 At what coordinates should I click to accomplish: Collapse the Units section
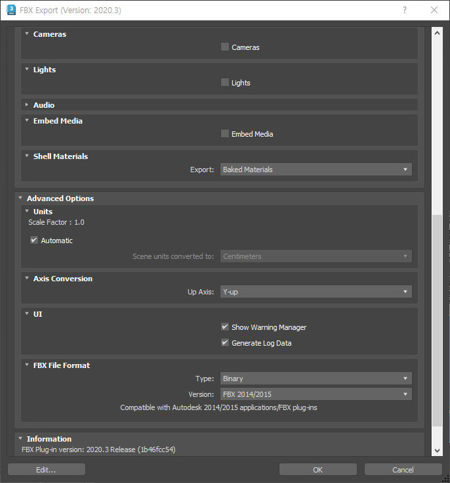27,211
